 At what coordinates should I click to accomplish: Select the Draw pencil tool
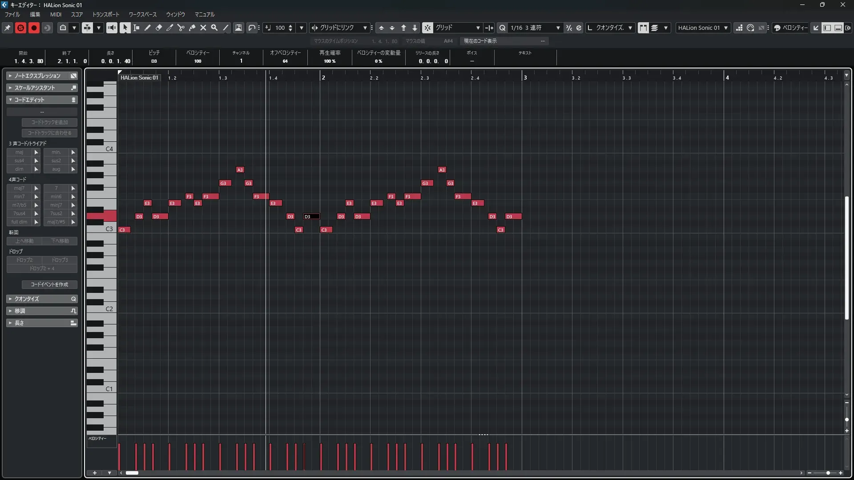[x=148, y=28]
